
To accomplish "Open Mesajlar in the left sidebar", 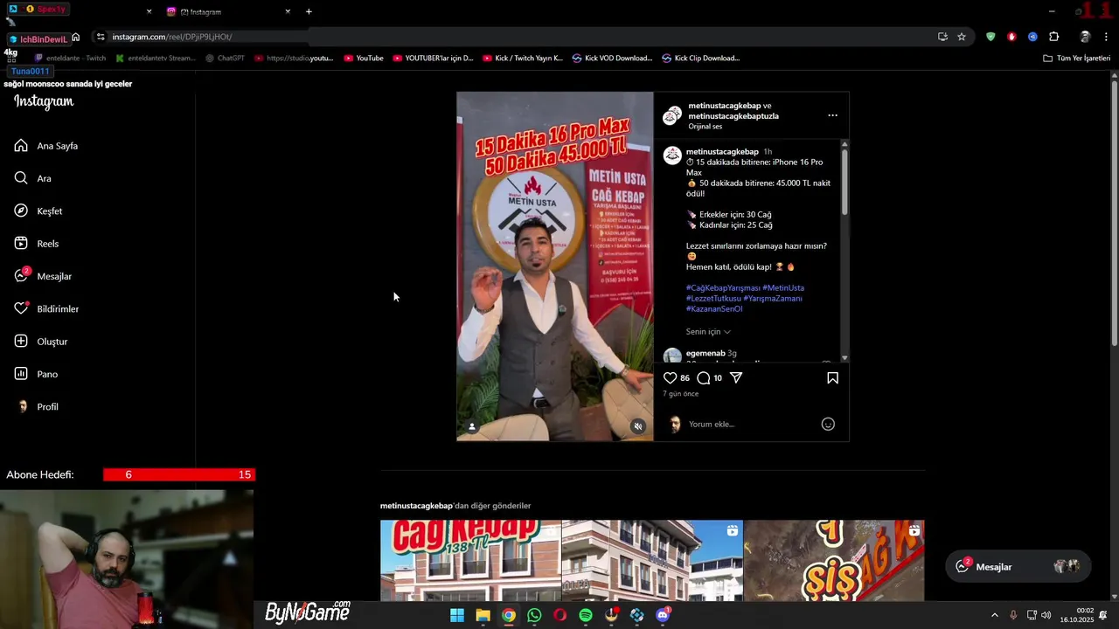I will point(43,276).
